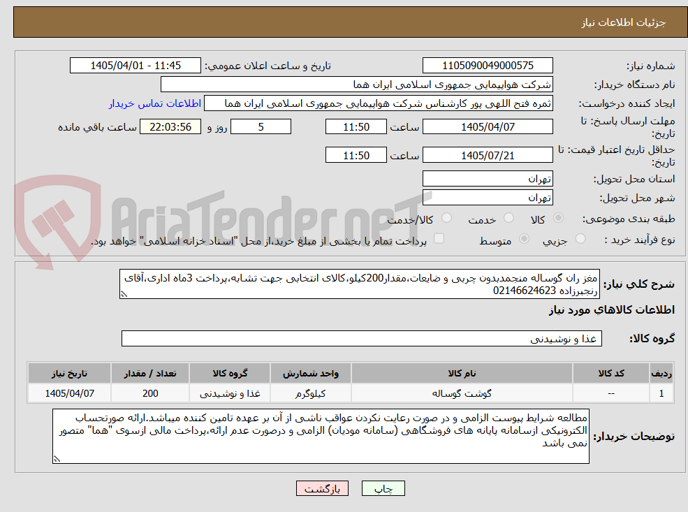The height and width of the screenshot is (512, 688).
Task: Click price validity time 11:50 field
Action: pyautogui.click(x=356, y=155)
